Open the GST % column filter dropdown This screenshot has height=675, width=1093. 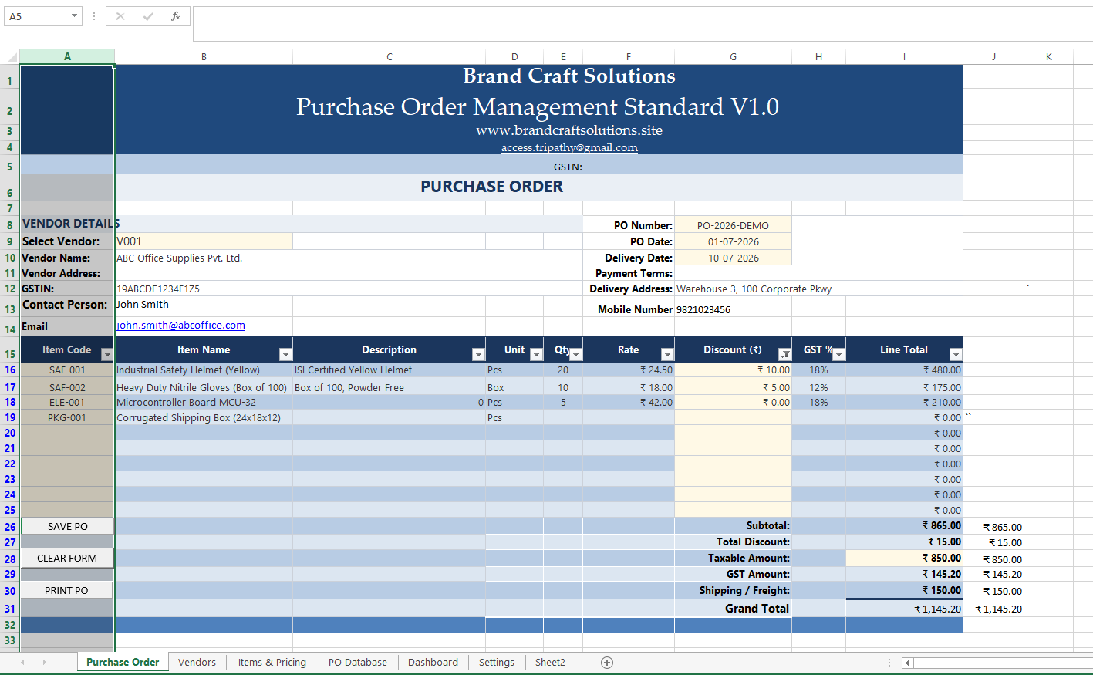[x=838, y=354]
